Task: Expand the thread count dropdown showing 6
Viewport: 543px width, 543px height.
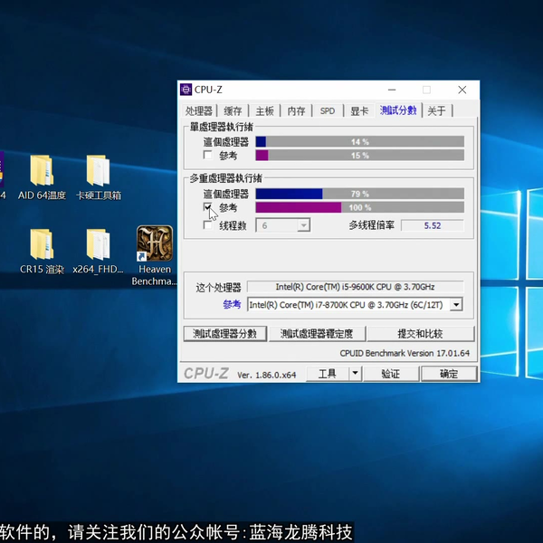Action: (x=303, y=225)
